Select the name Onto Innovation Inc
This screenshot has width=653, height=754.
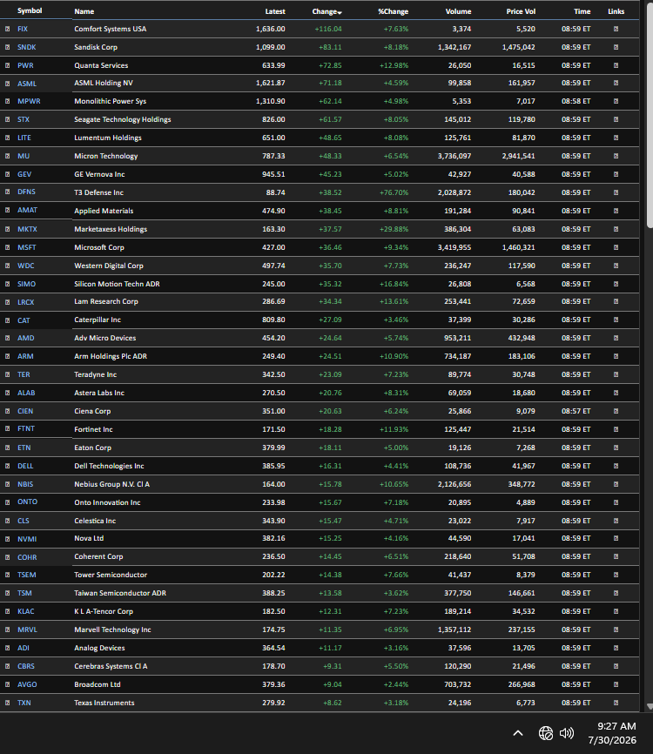pos(107,502)
